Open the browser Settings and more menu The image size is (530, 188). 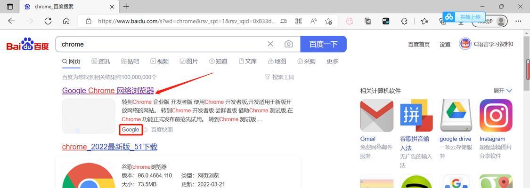(518, 21)
